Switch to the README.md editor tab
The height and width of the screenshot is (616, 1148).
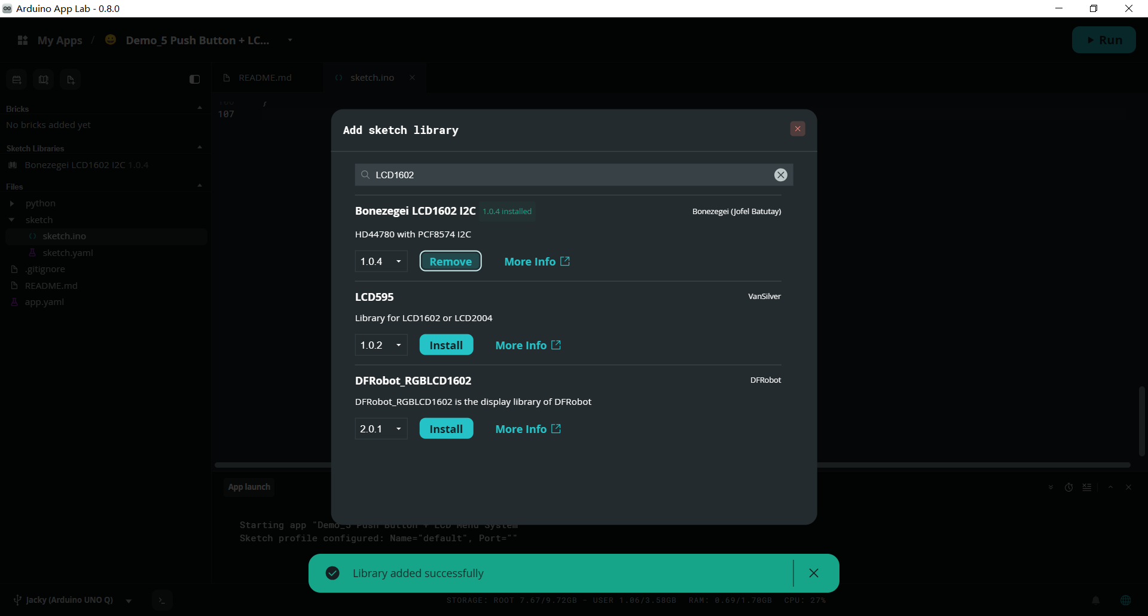265,78
